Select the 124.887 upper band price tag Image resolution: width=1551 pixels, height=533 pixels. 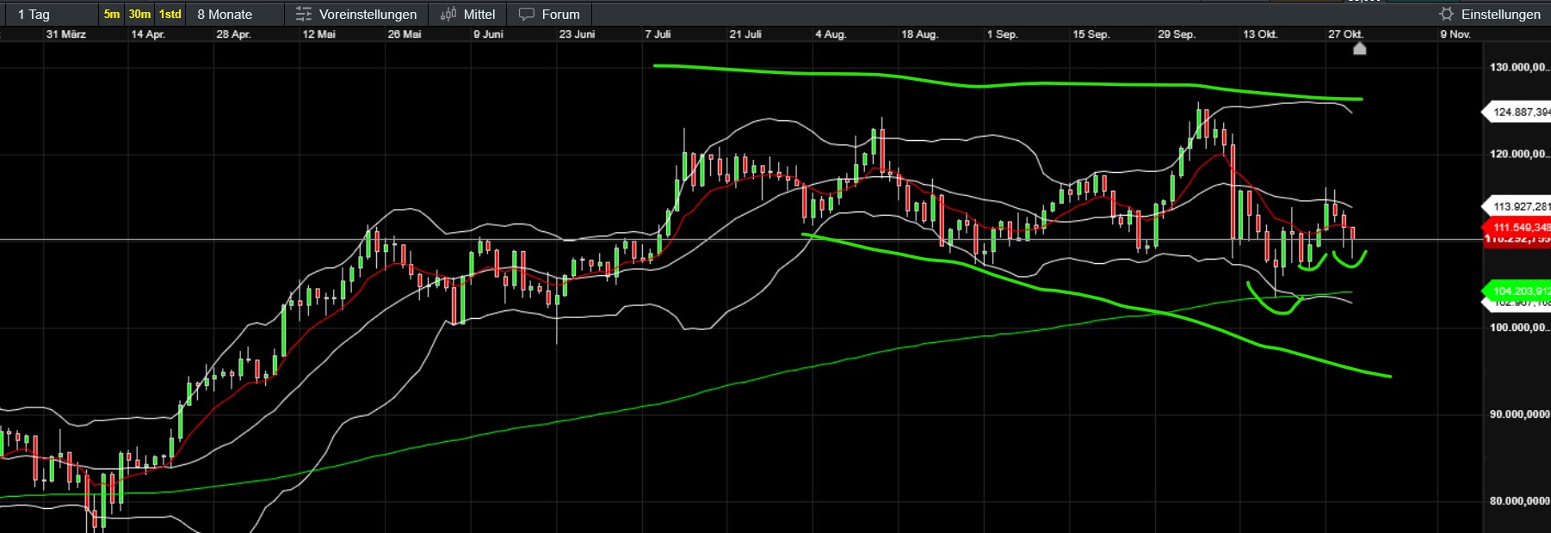pos(1519,112)
